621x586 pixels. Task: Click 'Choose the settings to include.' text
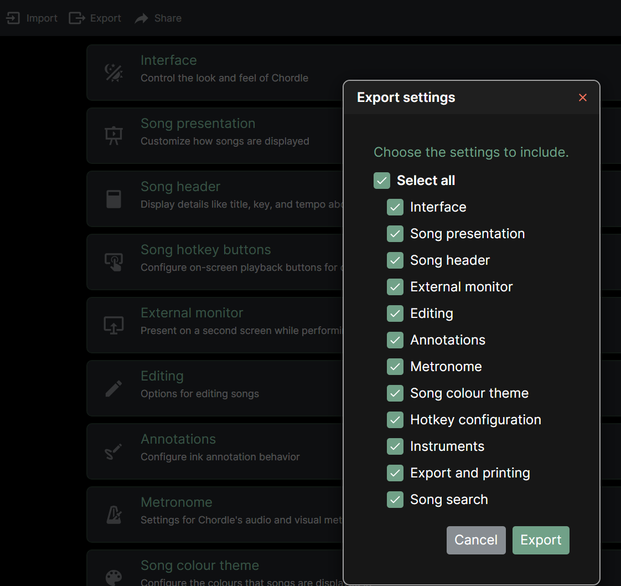point(472,152)
